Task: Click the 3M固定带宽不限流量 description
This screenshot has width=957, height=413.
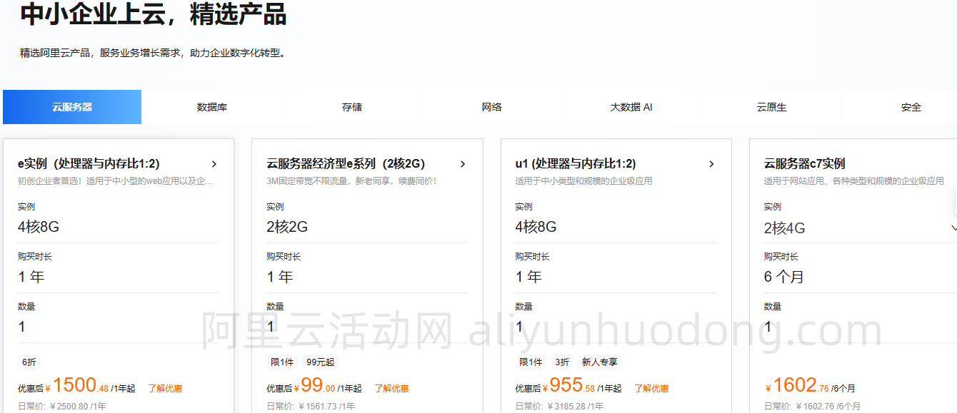Action: click(x=351, y=181)
